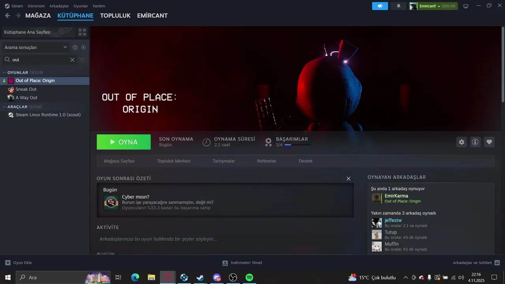Screen dimensions: 505x284
Task: Open the announcements megaphone button
Action: point(380,6)
